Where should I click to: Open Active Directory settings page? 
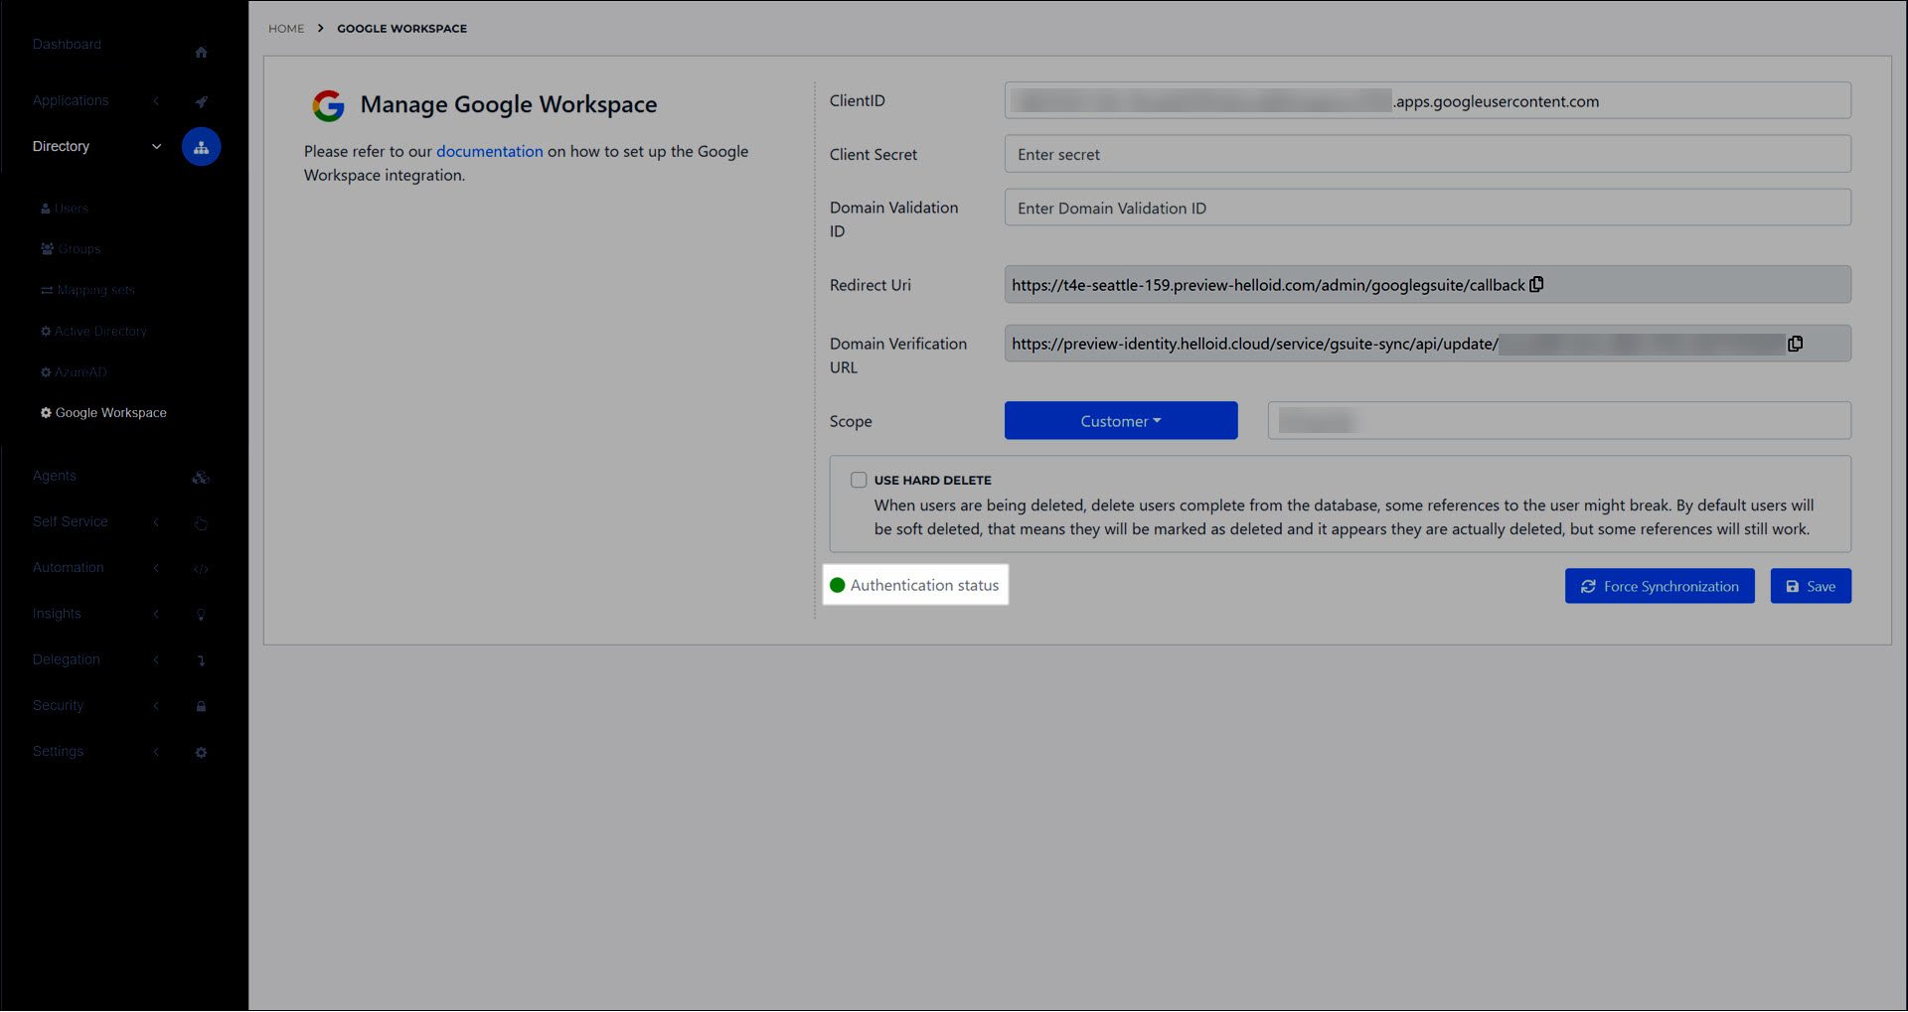[x=93, y=332]
